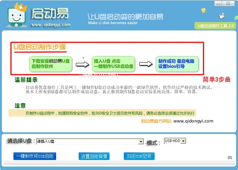Click the 启动易官方网站 orange label
Viewport: 238px width, 170px height.
coord(156,121)
